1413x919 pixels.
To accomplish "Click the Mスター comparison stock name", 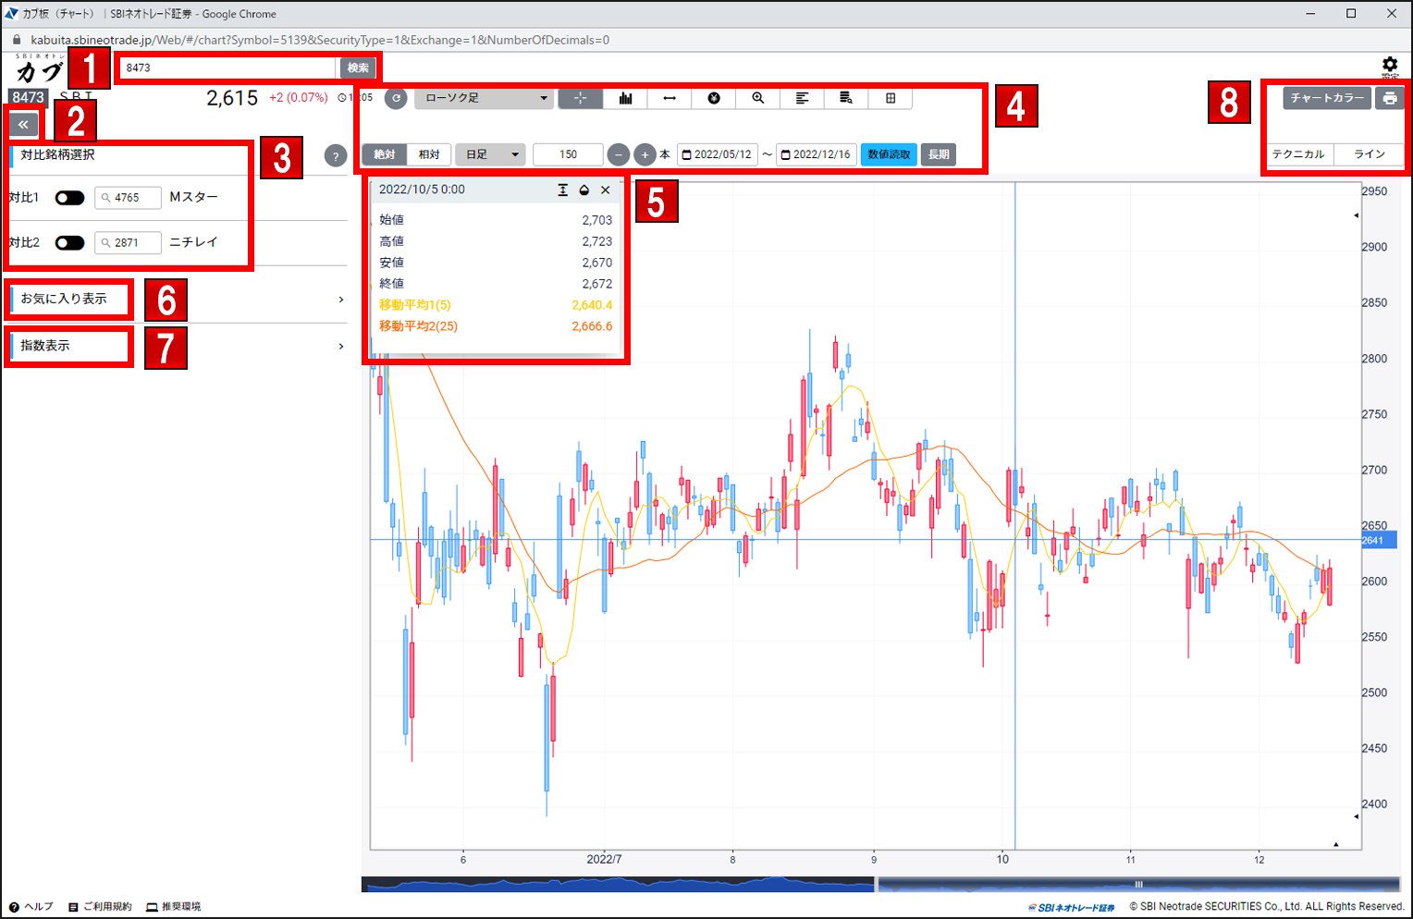I will (x=193, y=198).
